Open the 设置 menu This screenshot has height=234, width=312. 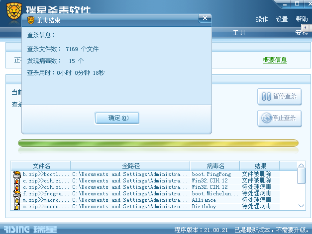[282, 19]
